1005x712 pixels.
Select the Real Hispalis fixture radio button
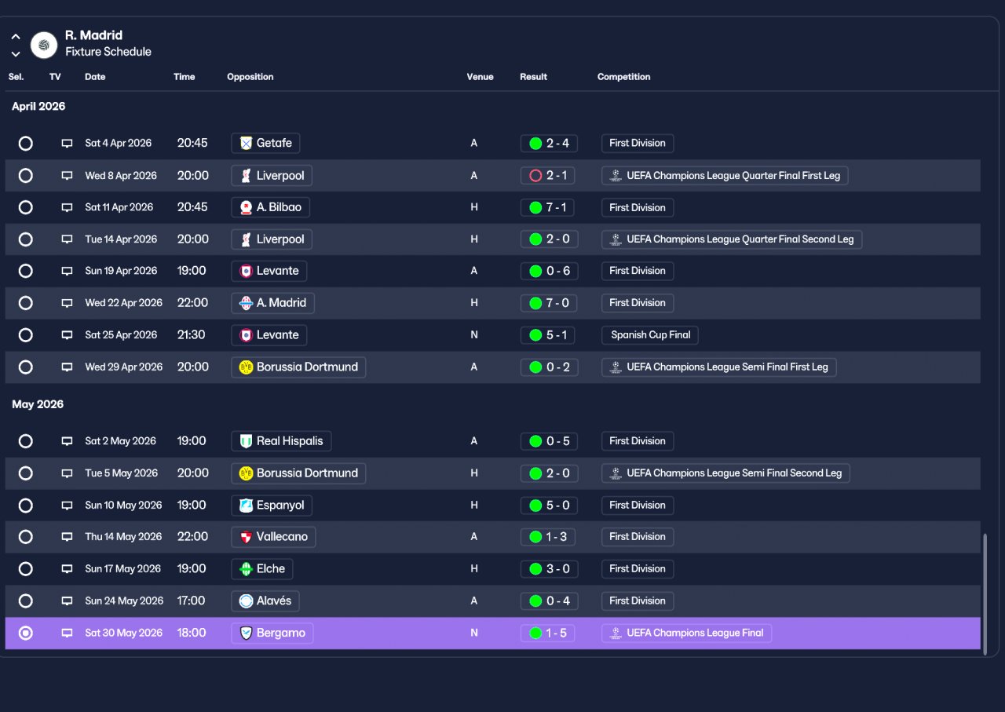click(26, 441)
